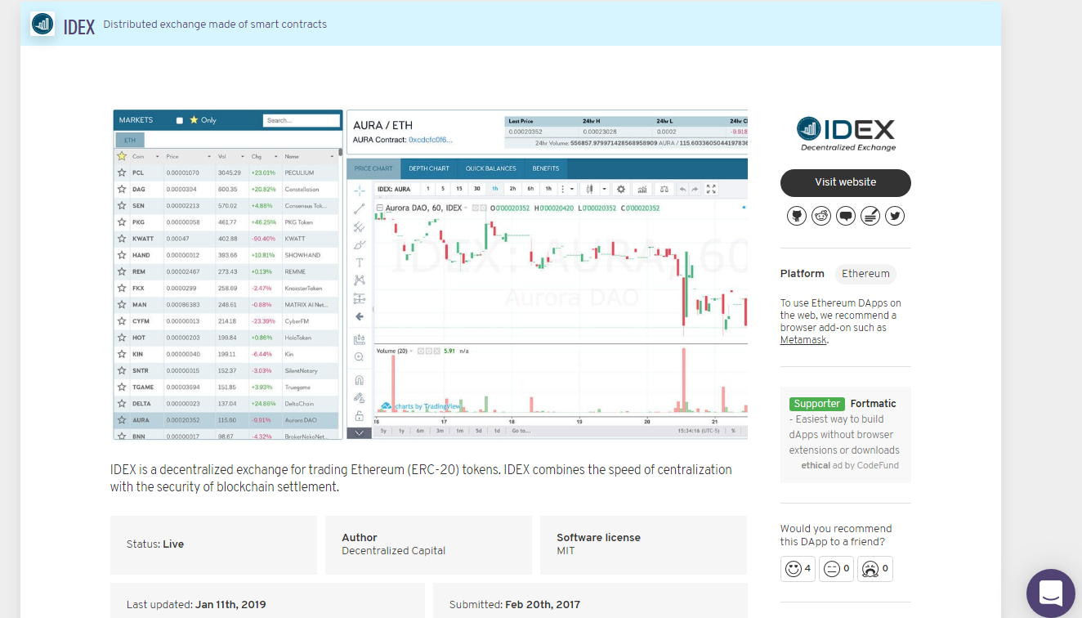Open the ethical ad by CodeFund link
The height and width of the screenshot is (618, 1082).
pos(851,465)
